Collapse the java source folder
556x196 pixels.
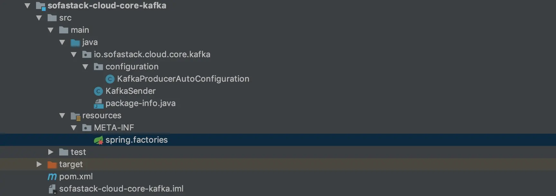[x=62, y=42]
